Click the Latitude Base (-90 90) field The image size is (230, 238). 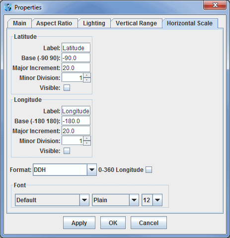point(76,58)
